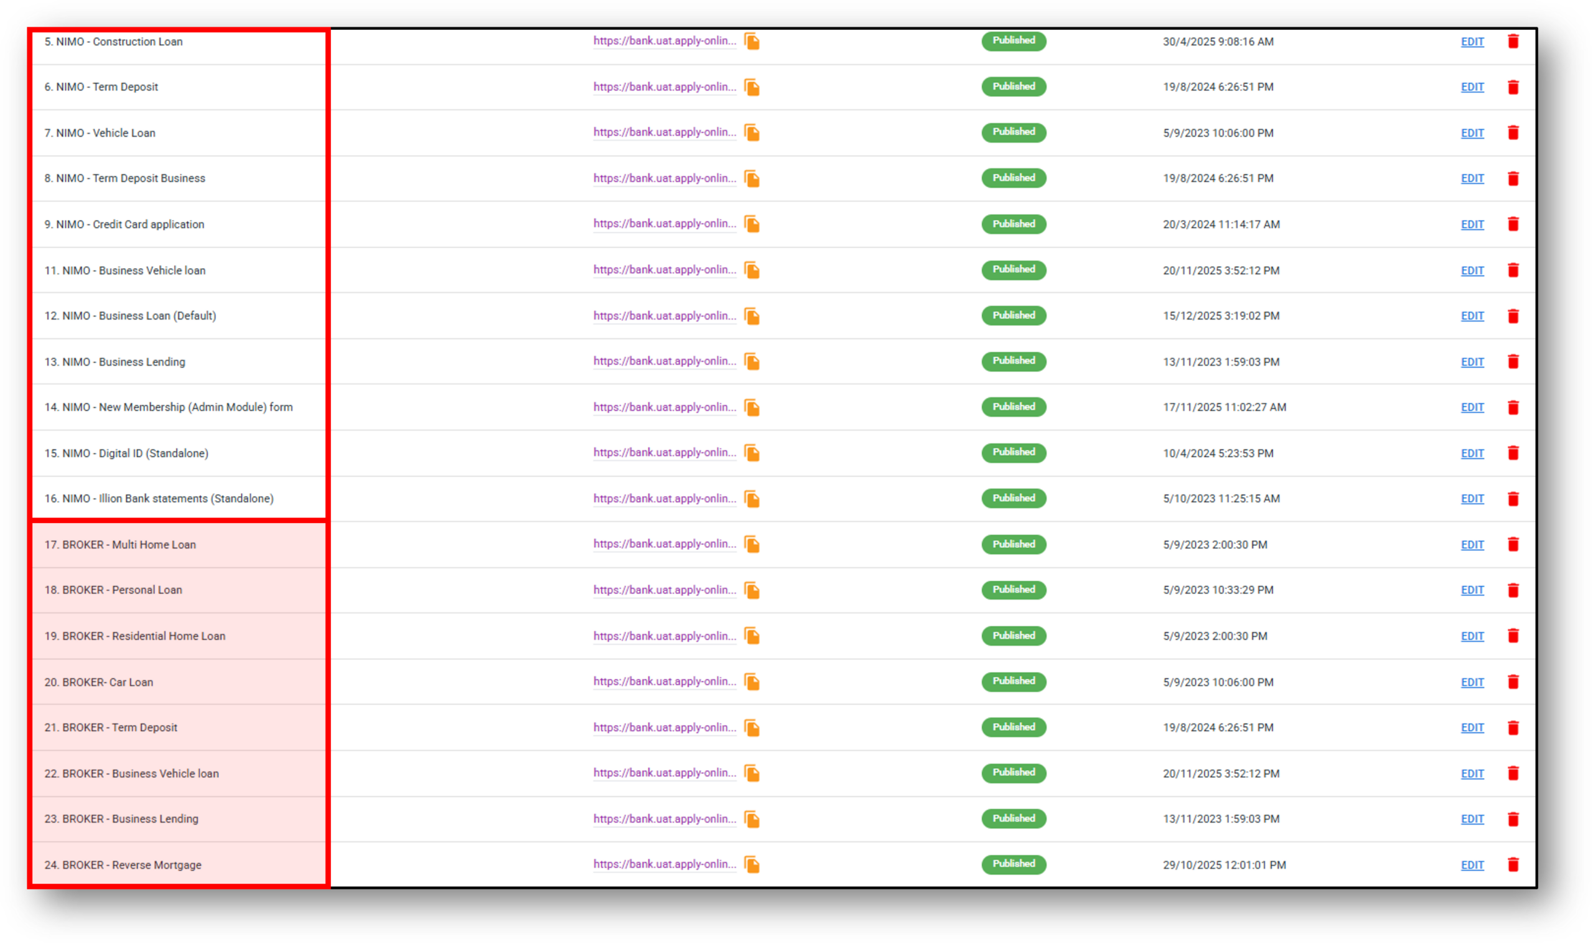Copy URL for BROKER - Multi Home Loan

pyautogui.click(x=752, y=545)
